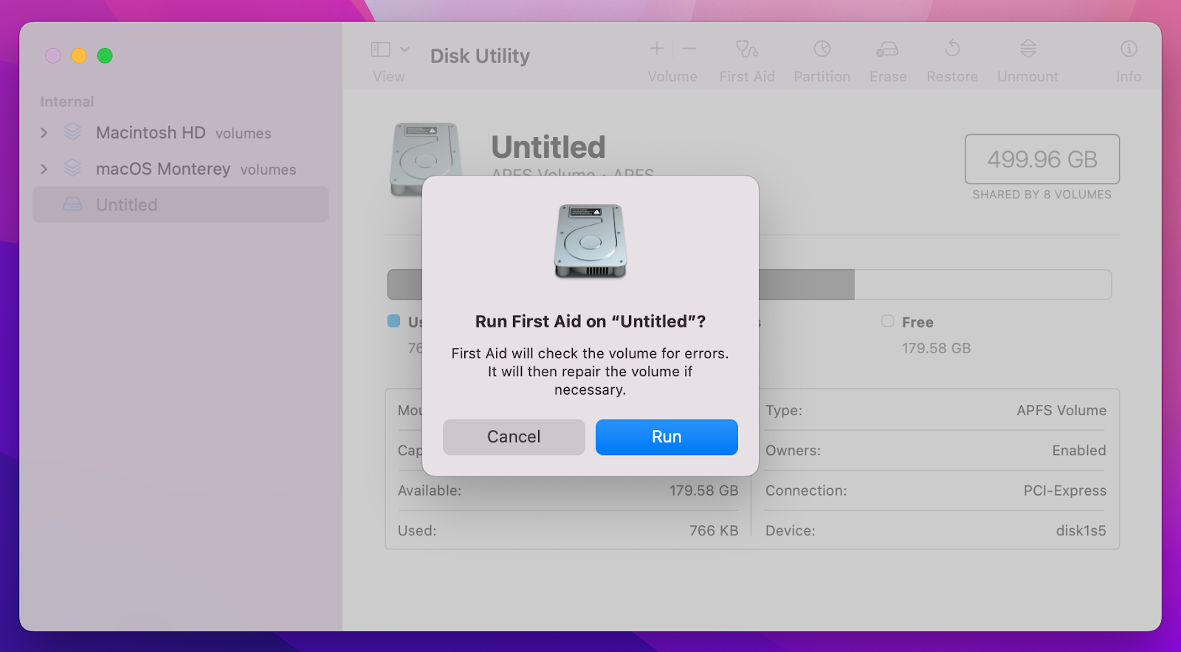This screenshot has width=1181, height=652.
Task: Toggle the sidebar View icon
Action: 381,49
